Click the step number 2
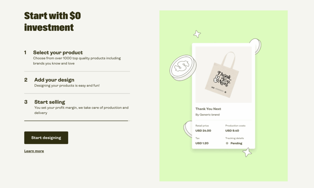 point(26,80)
